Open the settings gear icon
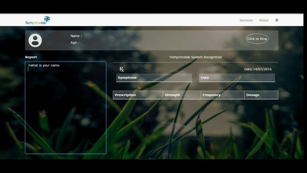 (277, 20)
